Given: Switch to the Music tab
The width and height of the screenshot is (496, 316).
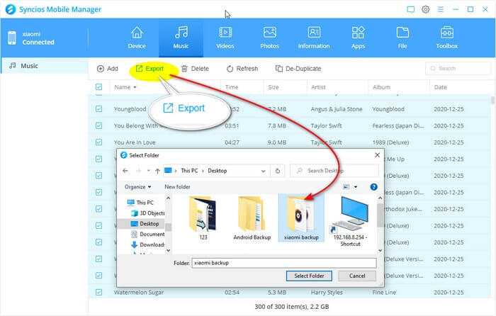Looking at the screenshot, I should click(181, 38).
